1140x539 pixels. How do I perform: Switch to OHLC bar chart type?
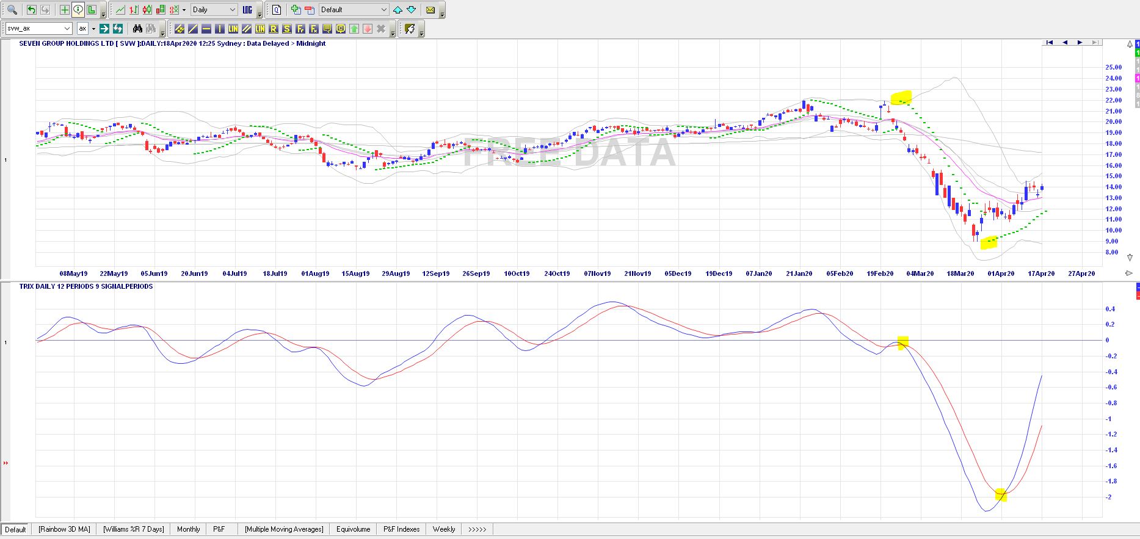tap(134, 10)
